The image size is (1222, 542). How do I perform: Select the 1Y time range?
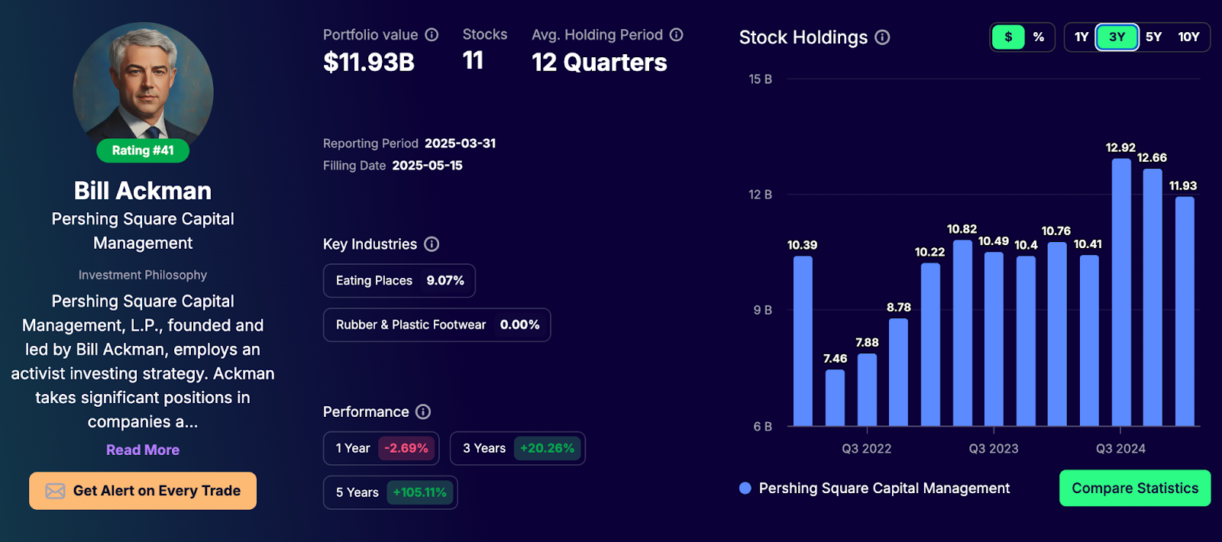[1081, 37]
